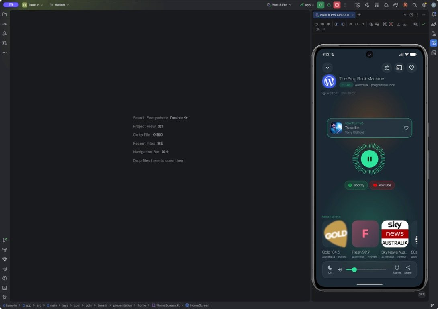This screenshot has width=438, height=309.
Task: Click the Debug app bug icon
Action: pos(329,5)
